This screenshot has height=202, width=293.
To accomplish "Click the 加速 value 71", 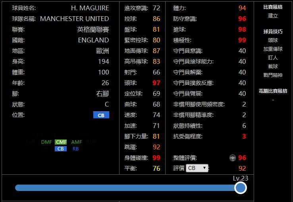I will (x=156, y=126).
